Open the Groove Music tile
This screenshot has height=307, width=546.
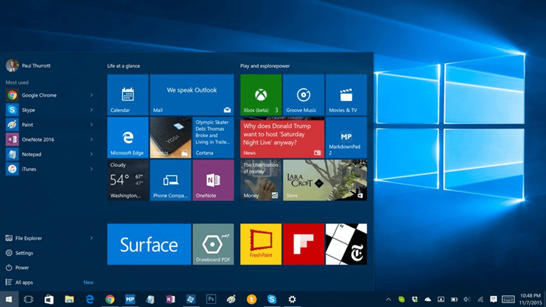304,94
